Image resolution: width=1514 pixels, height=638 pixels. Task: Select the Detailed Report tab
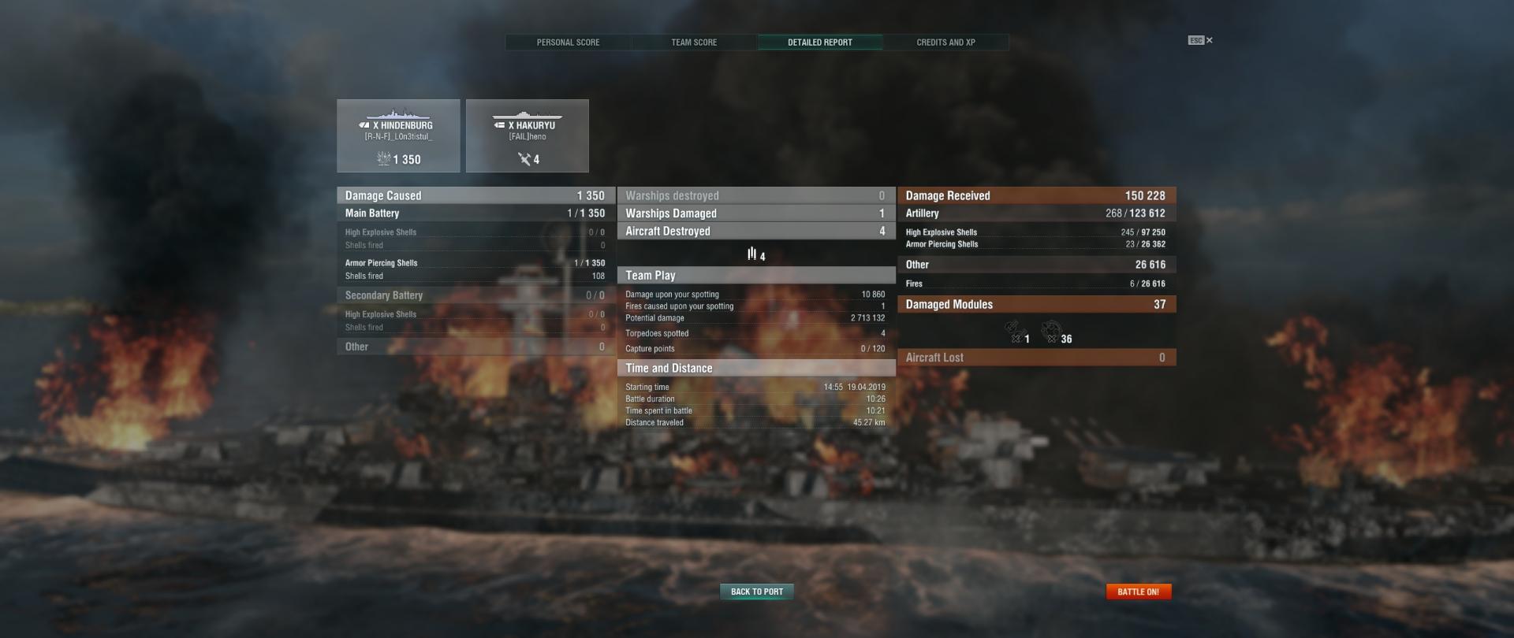(820, 43)
